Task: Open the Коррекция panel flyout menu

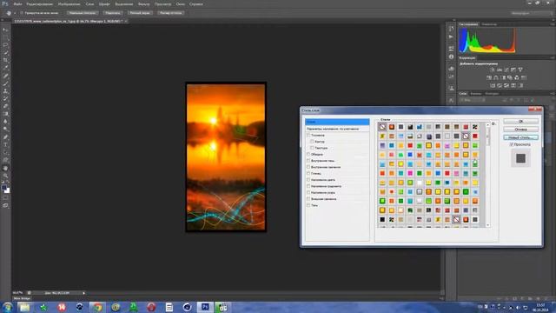Action: pyautogui.click(x=553, y=58)
